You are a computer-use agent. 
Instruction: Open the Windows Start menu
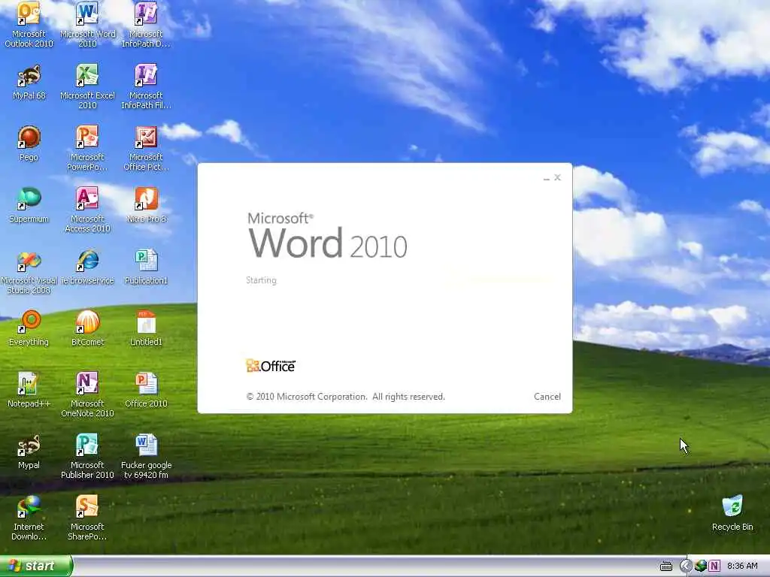(36, 566)
